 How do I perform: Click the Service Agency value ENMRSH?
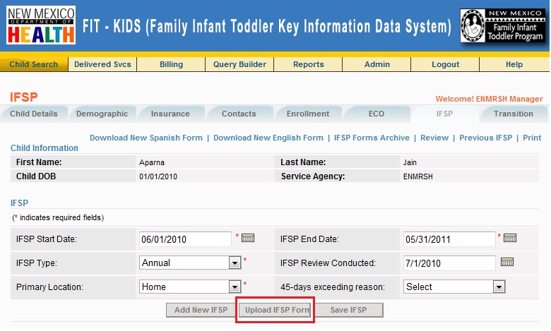pos(417,176)
